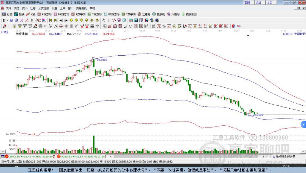Click the black right-arrow next icon
Image resolution: width=306 pixels, height=173 pixels.
tap(66, 20)
